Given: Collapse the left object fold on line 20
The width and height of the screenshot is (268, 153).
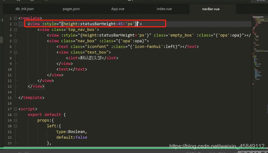Looking at the screenshot, I should tap(15, 126).
